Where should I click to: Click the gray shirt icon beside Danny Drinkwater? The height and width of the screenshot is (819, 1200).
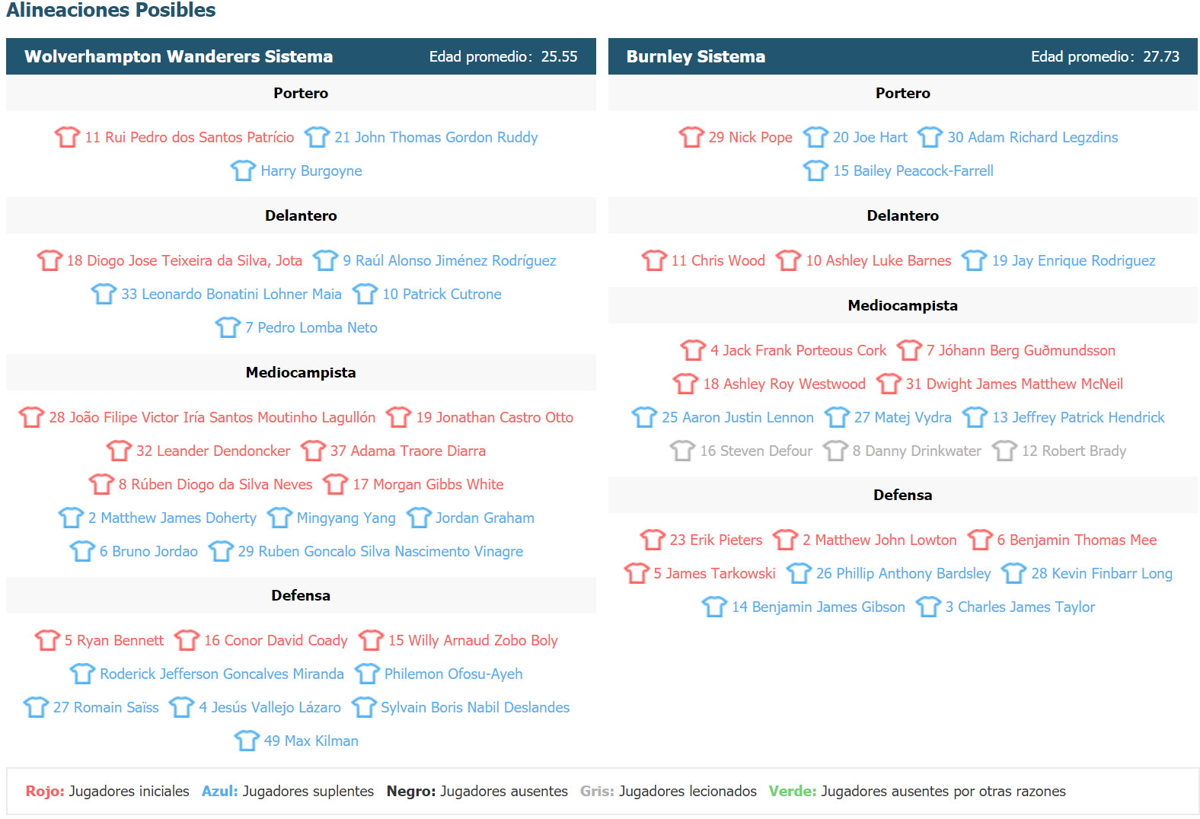click(835, 451)
